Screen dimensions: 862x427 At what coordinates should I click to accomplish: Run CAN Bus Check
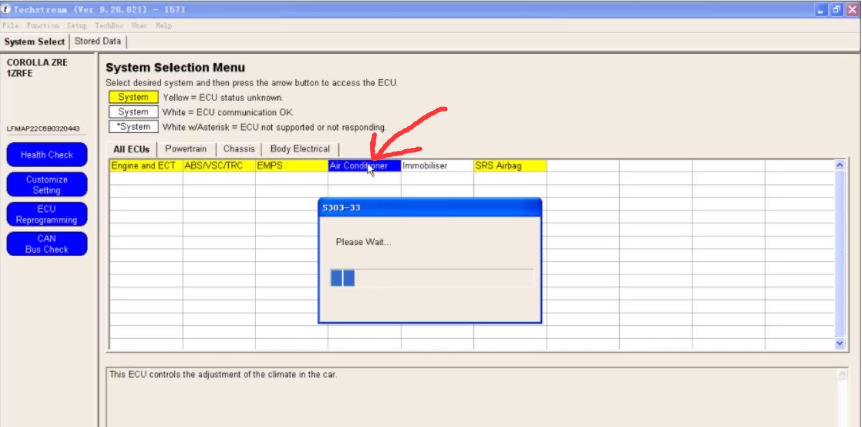pyautogui.click(x=47, y=244)
